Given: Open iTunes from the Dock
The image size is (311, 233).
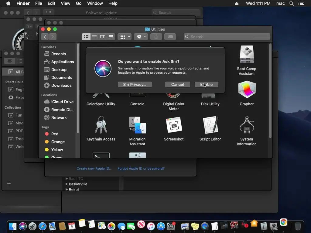Looking at the screenshot, I should [x=151, y=226].
